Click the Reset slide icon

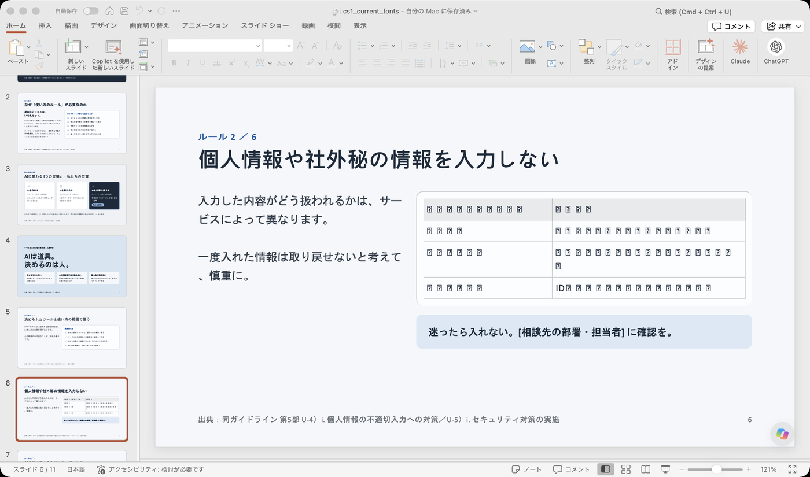tap(143, 54)
